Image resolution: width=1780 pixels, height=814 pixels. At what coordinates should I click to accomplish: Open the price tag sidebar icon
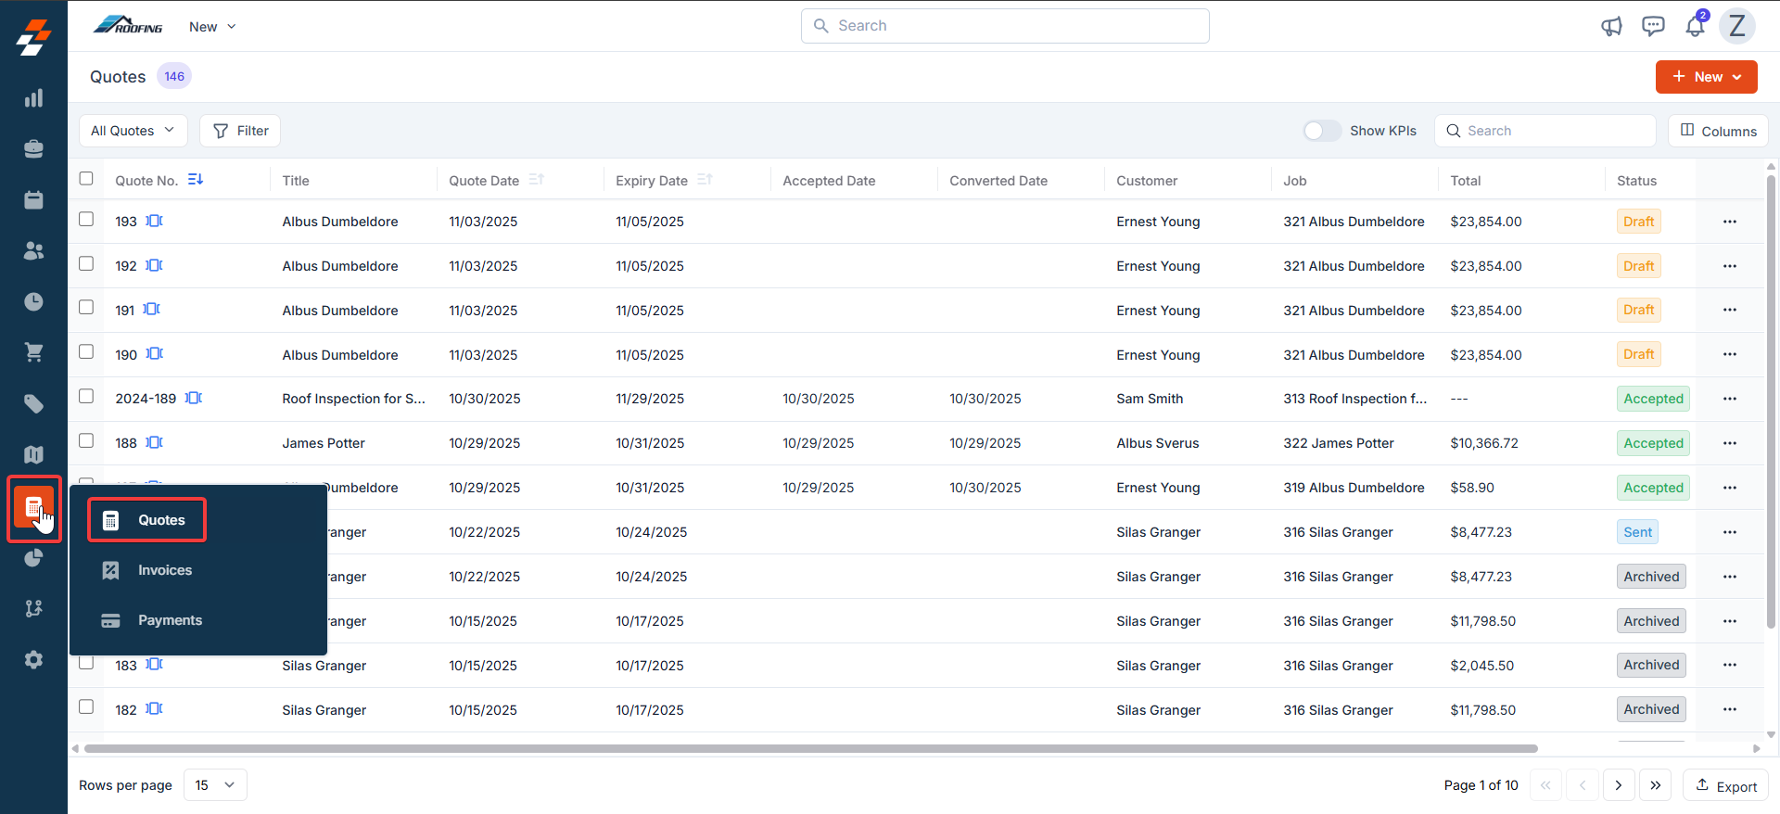[33, 403]
